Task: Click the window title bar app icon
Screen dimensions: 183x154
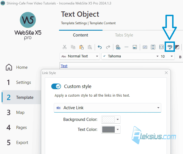Action: 3,3
